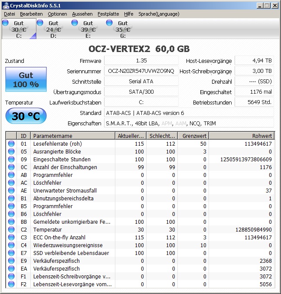The image size is (281, 294).
Task: Click the Rohwert column header
Action: click(x=242, y=136)
